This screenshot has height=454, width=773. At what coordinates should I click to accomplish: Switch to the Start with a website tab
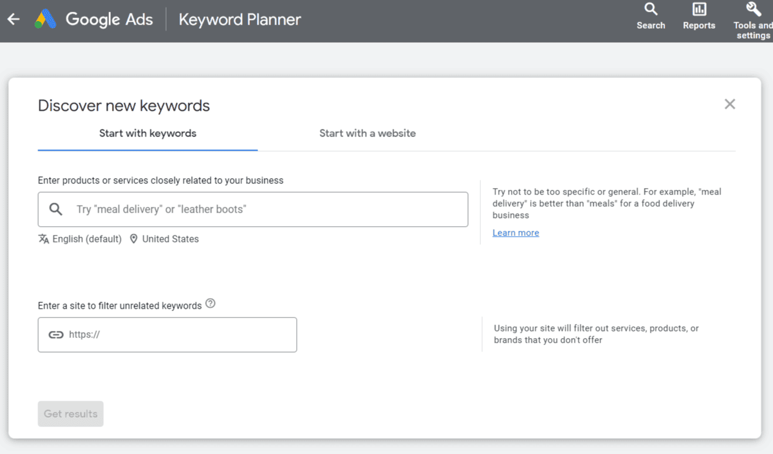tap(368, 134)
